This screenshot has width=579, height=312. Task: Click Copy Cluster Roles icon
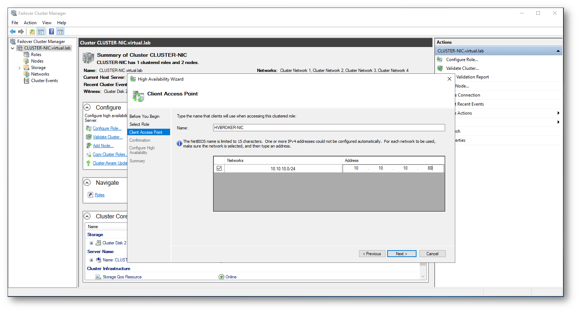[89, 154]
